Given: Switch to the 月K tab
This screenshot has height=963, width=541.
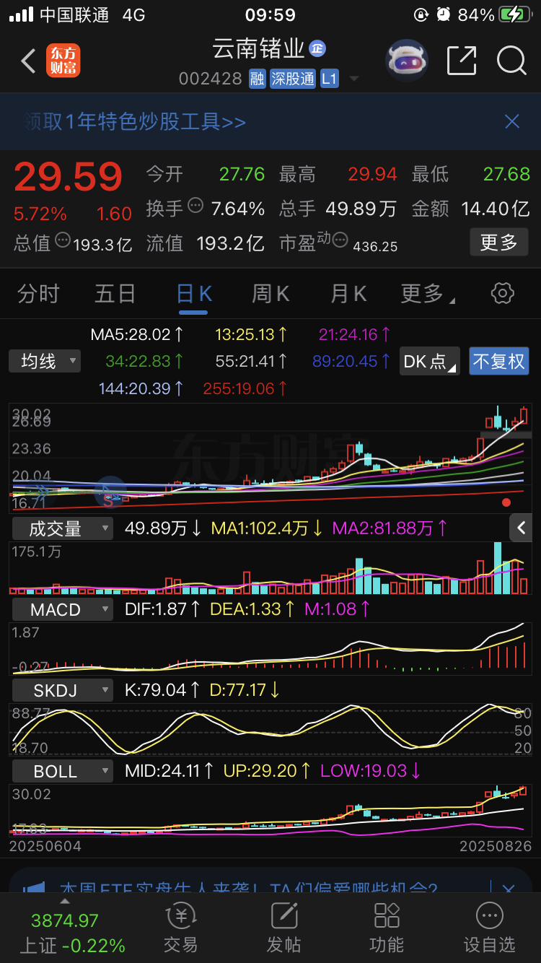Looking at the screenshot, I should coord(349,294).
